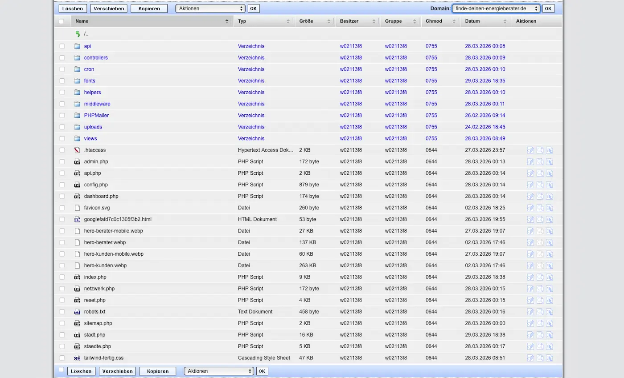Viewport: 624px width, 378px height.
Task: Click the rename icon for robots.txt
Action: pos(550,311)
